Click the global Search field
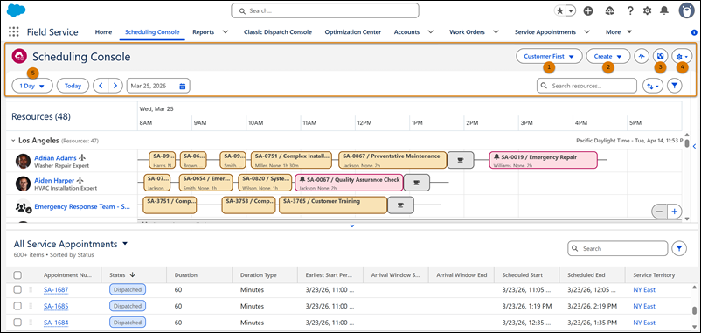 [325, 10]
